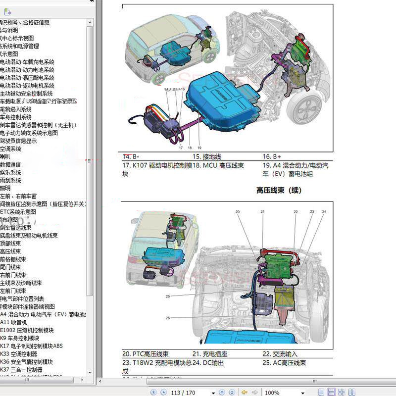396x396 pixels.
Task: Open bookmark 电动混动-高压配电系统
Action: 27,78
